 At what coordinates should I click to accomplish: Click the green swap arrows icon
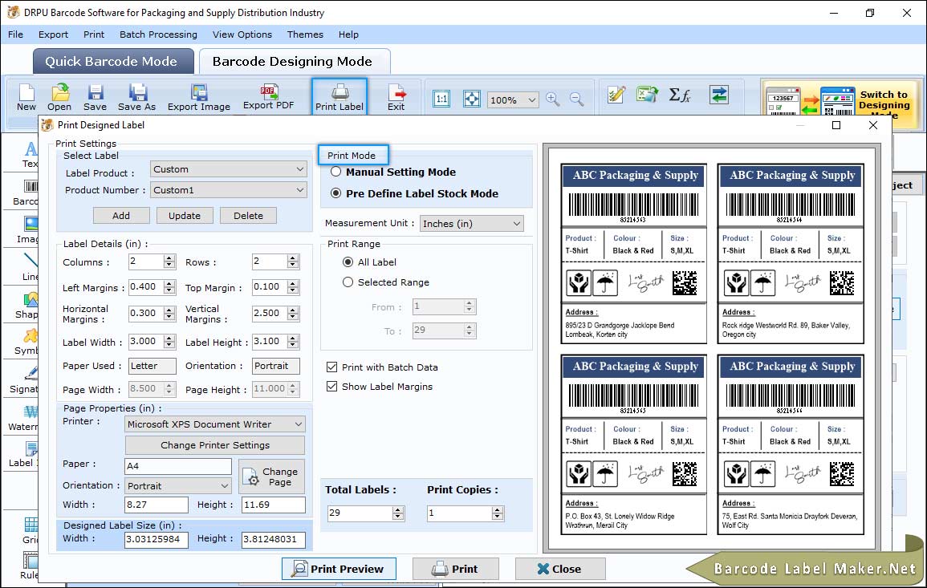pos(719,95)
